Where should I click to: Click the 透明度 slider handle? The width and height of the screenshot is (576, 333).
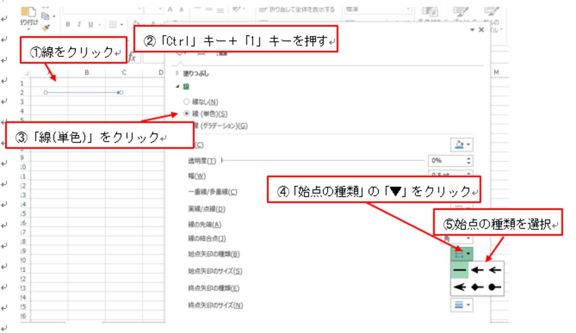(222, 160)
